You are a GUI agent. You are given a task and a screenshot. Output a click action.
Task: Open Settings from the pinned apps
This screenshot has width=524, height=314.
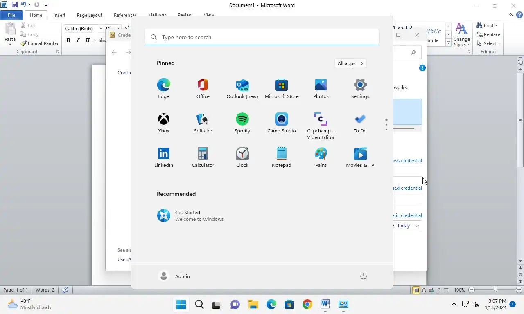click(x=360, y=89)
